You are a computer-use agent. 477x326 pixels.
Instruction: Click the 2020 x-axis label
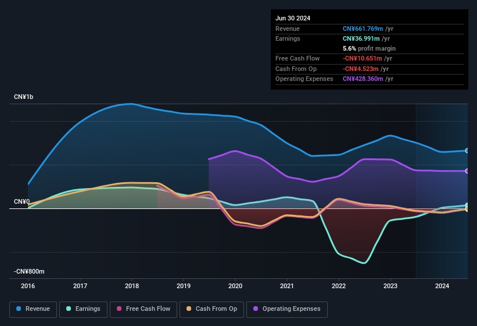pos(235,286)
